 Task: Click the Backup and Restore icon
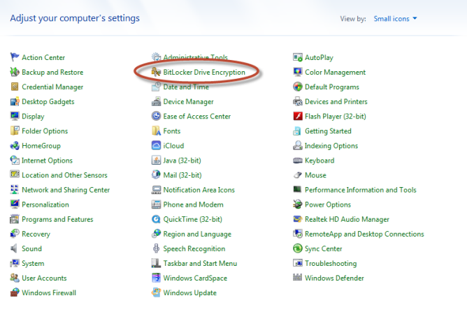tap(14, 72)
